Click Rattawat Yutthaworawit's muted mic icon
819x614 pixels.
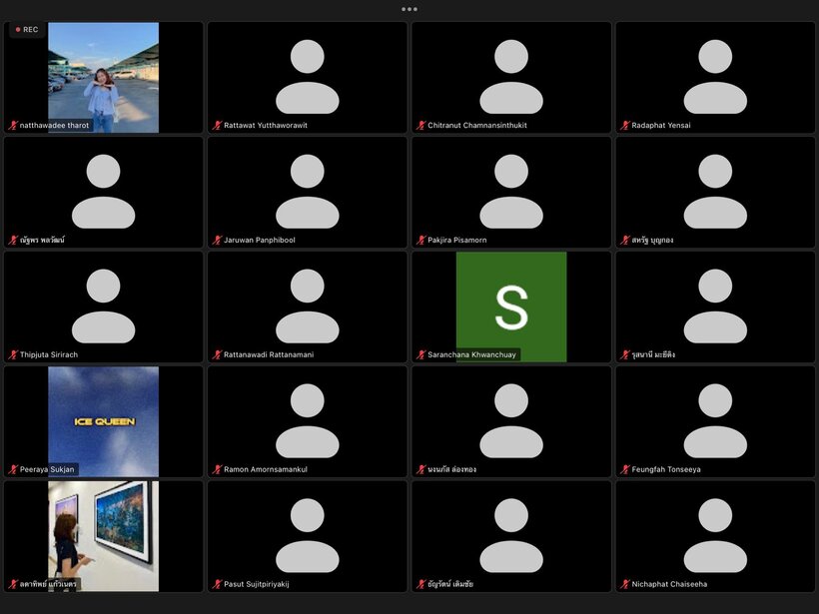(217, 126)
